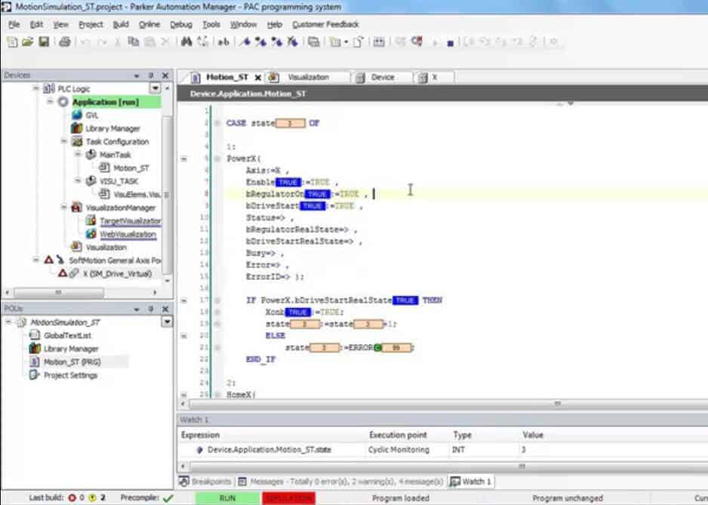Switch to the Visualization editor tab
Screen dimensions: 708x505
tap(308, 77)
